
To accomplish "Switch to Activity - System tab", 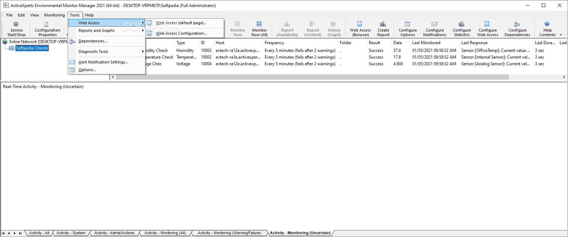I will click(71, 233).
